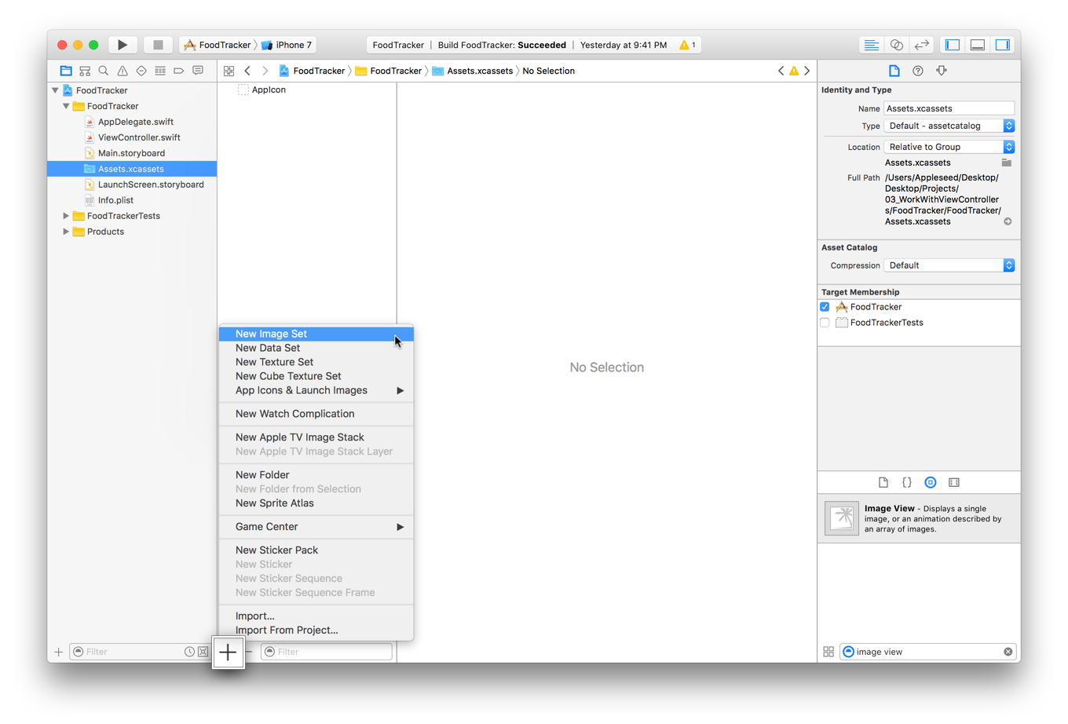Expand the FoodTrackerTests group

(x=66, y=216)
